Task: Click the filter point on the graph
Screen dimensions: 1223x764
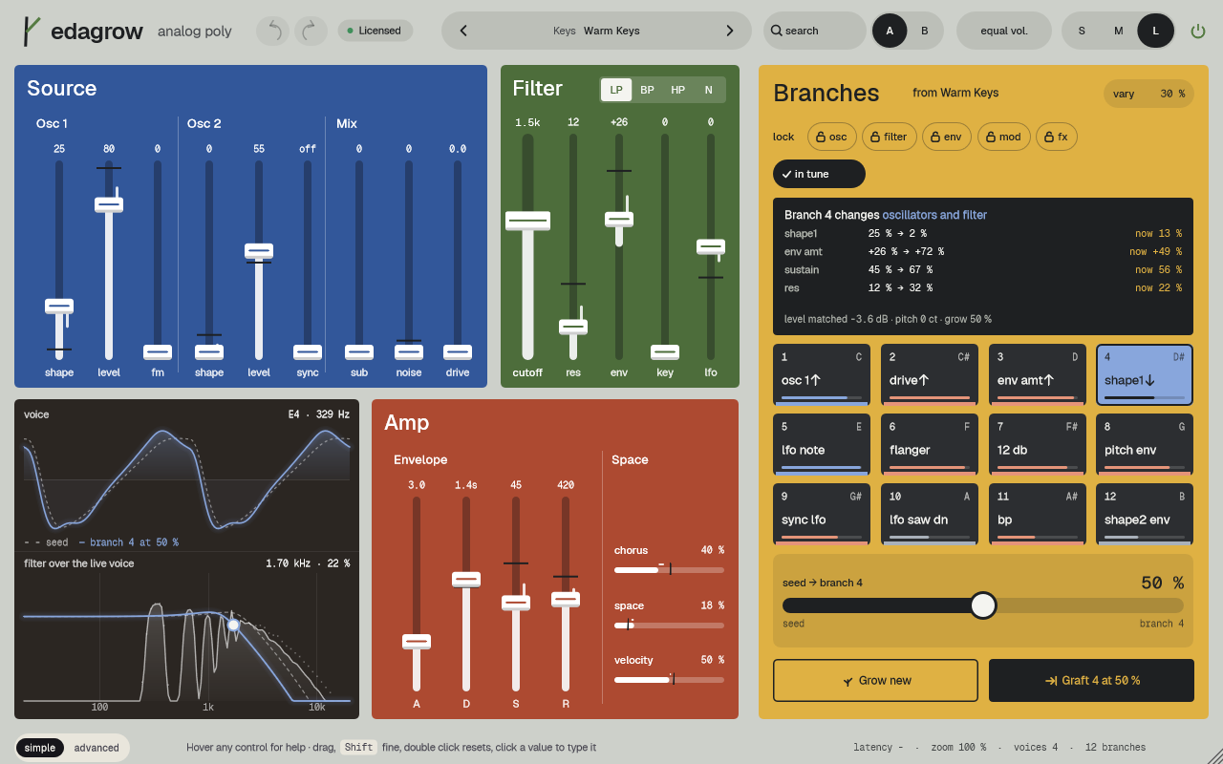Action: [x=233, y=625]
